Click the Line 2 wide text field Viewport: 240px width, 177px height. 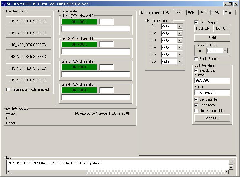(96, 52)
